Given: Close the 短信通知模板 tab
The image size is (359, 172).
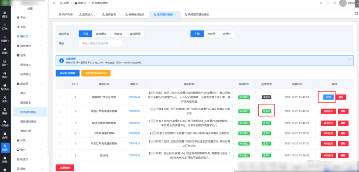Looking at the screenshot, I should tap(175, 15).
